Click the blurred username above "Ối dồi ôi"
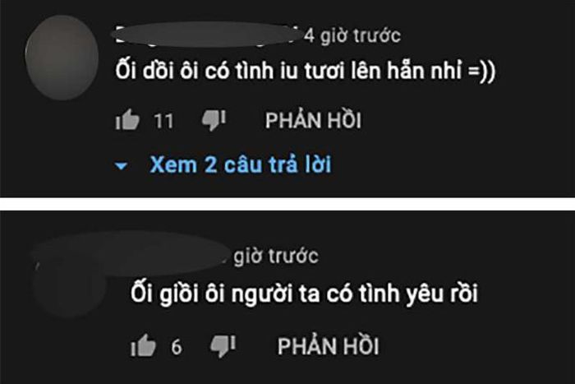The image size is (575, 384). point(207,35)
